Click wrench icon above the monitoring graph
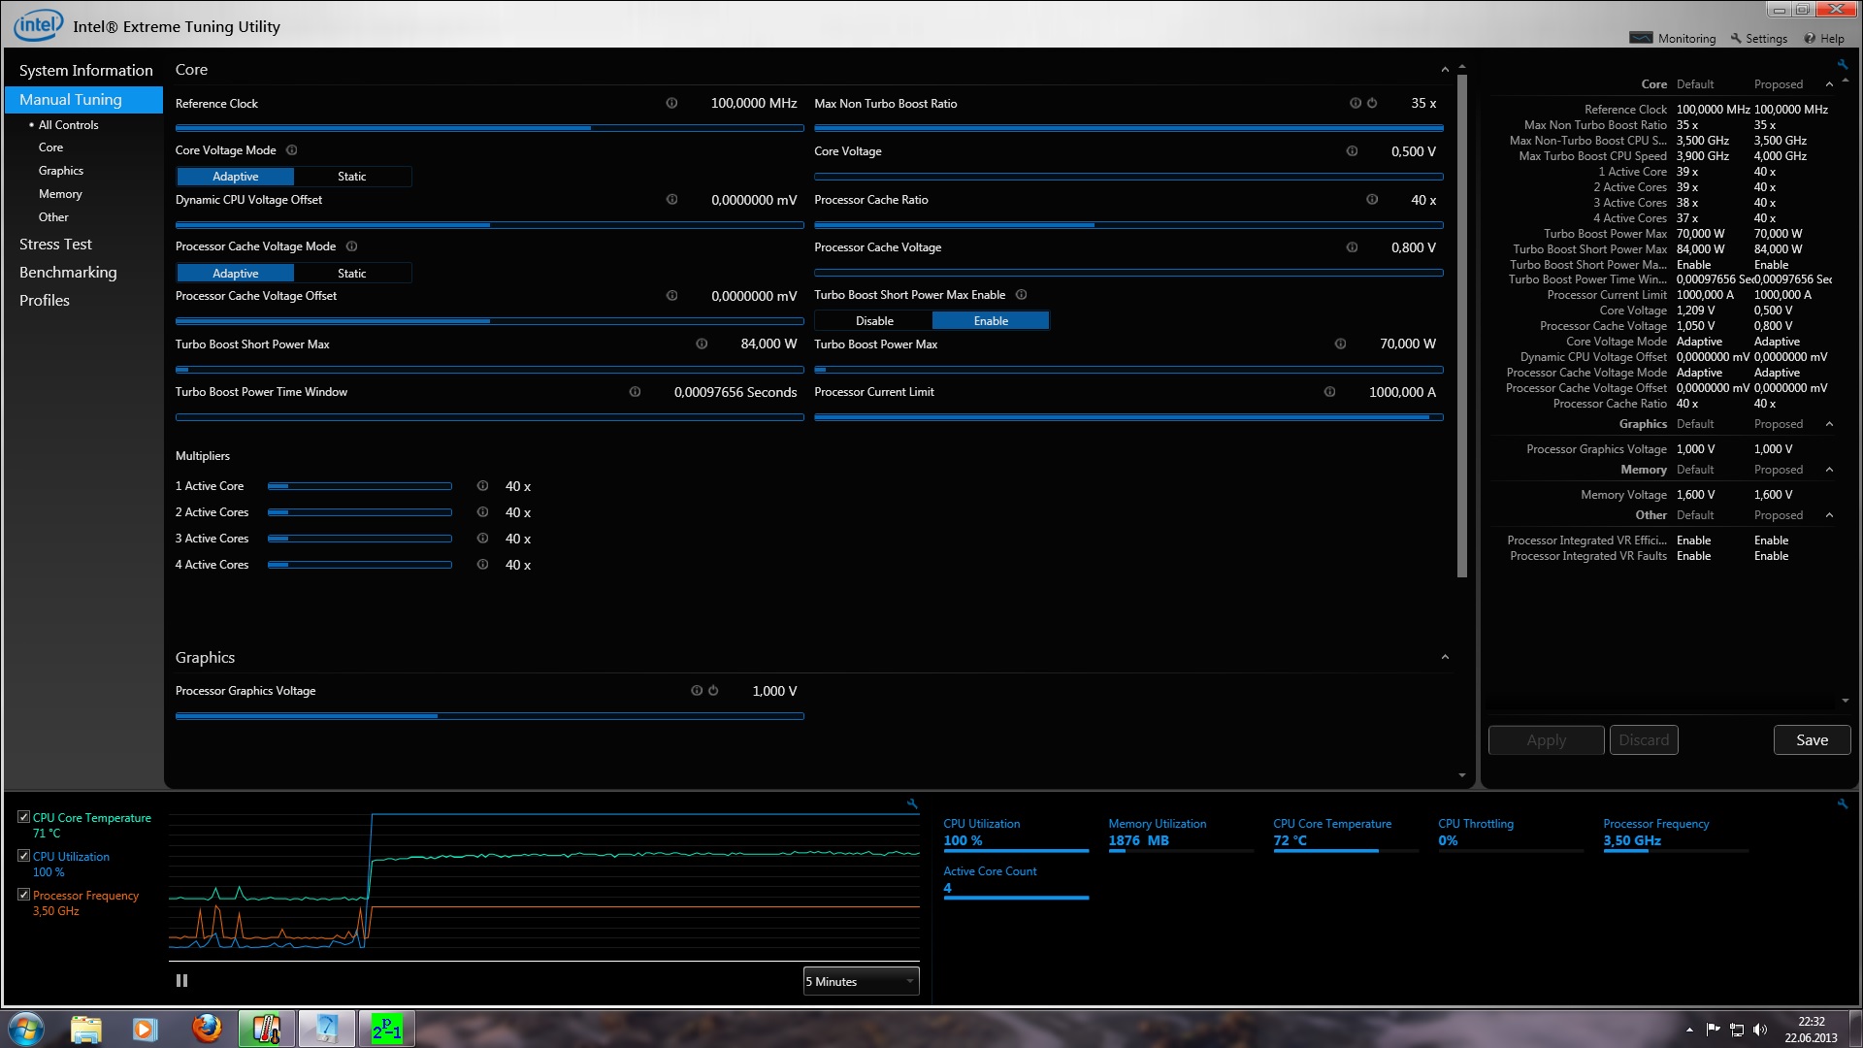The image size is (1863, 1048). [912, 803]
